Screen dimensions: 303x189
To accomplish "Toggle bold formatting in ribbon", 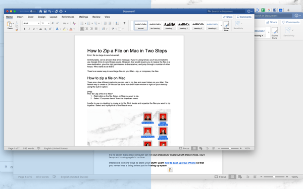I will coord(25,29).
